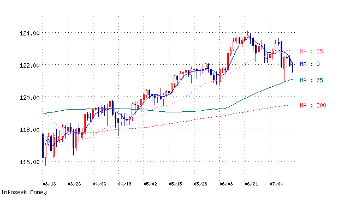Click the 05/15 date label
Screen dimensions: 344x204
(175, 184)
